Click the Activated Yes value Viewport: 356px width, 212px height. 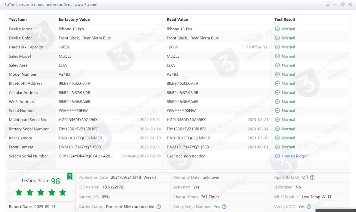(x=196, y=187)
